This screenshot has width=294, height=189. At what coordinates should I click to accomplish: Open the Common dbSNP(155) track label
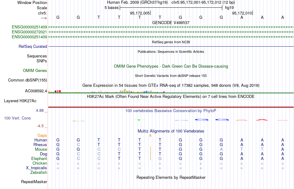[28, 80]
